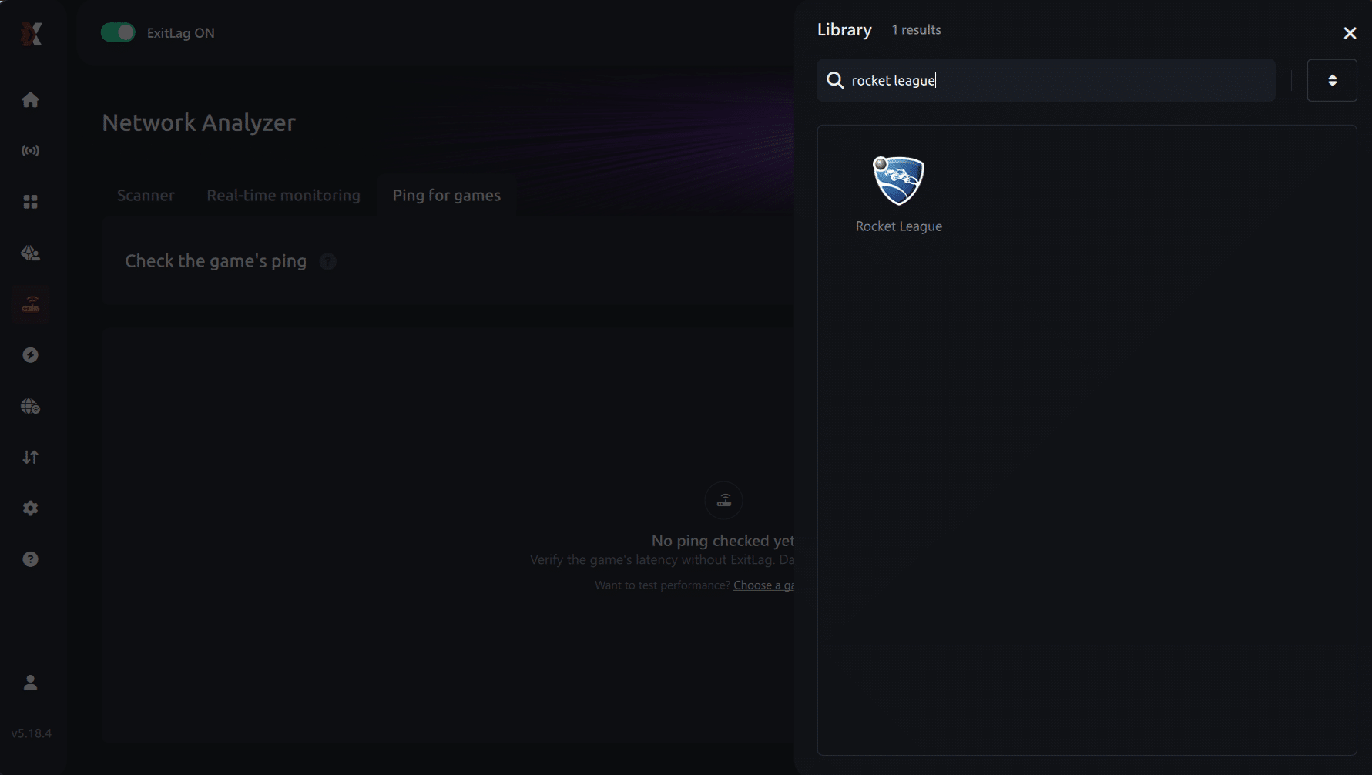Open the up-down arrows sidebar icon
1372x775 pixels.
pyautogui.click(x=31, y=458)
